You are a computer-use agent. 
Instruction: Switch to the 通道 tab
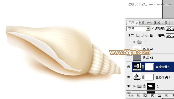(157, 23)
